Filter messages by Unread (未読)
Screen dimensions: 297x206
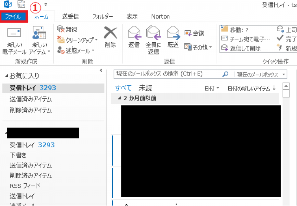click(x=146, y=88)
